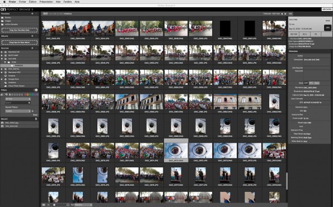The height and width of the screenshot is (207, 333).
Task: Show the GPS location with the GPS button
Action: 328,28
